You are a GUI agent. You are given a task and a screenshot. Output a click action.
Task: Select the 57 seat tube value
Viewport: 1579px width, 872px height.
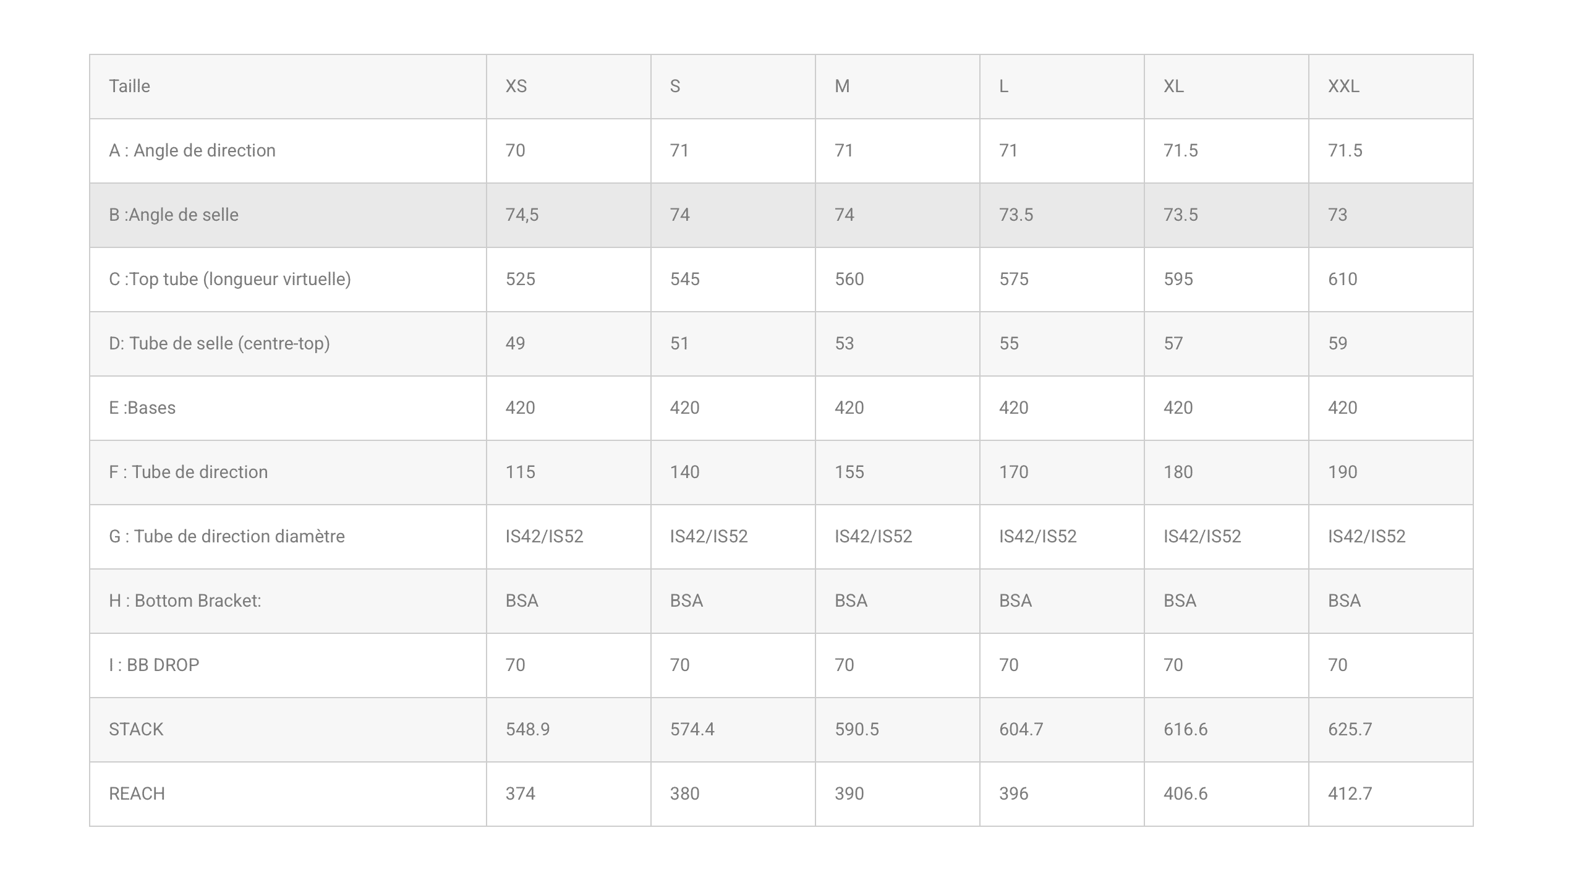[1173, 343]
